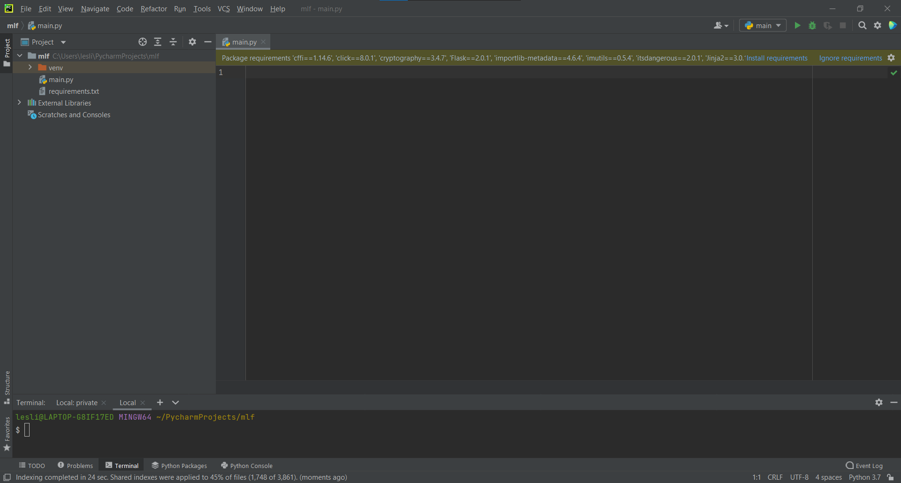901x483 pixels.
Task: Click in the terminal prompt input
Action: pos(27,430)
